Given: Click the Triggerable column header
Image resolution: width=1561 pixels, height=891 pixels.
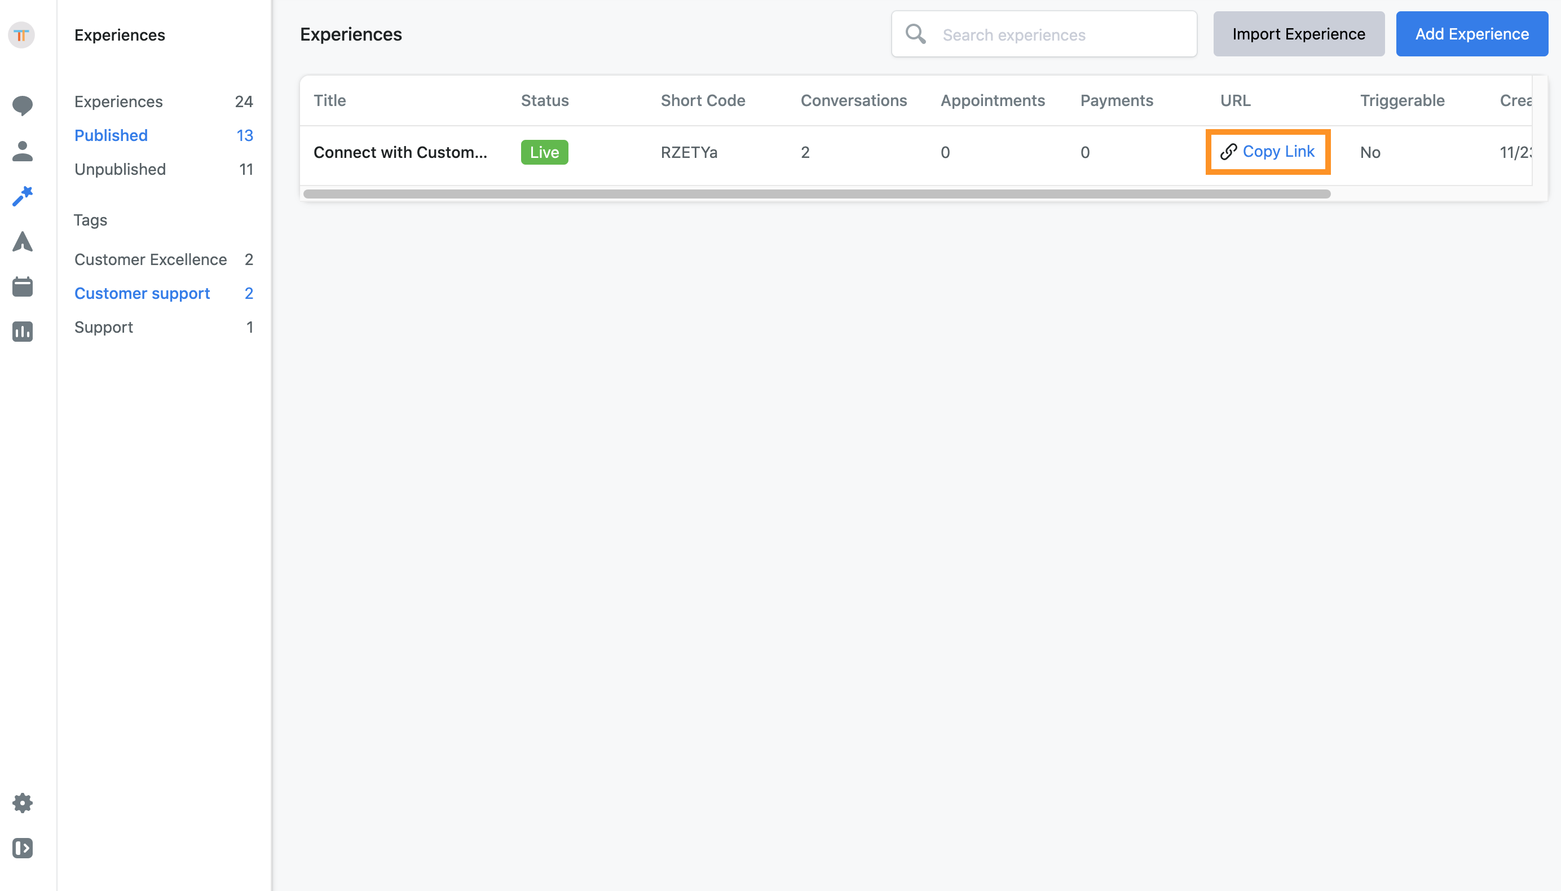Looking at the screenshot, I should [1402, 101].
